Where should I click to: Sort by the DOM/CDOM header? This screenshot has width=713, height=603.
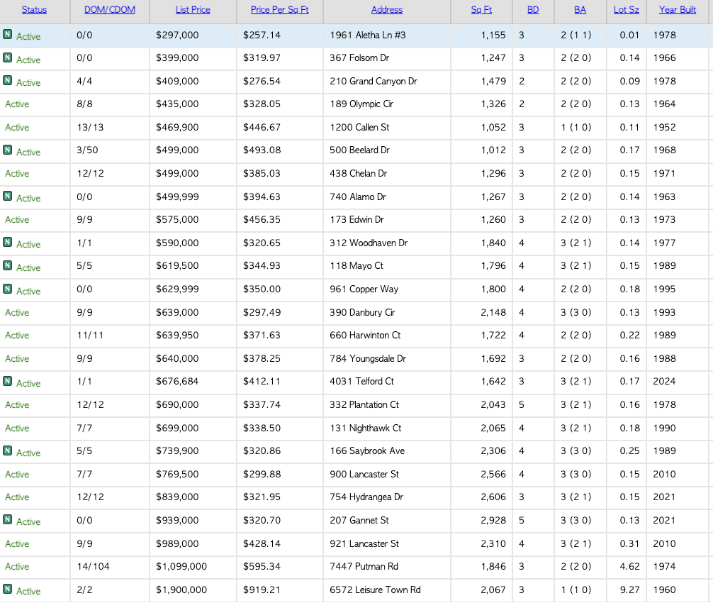coord(110,9)
